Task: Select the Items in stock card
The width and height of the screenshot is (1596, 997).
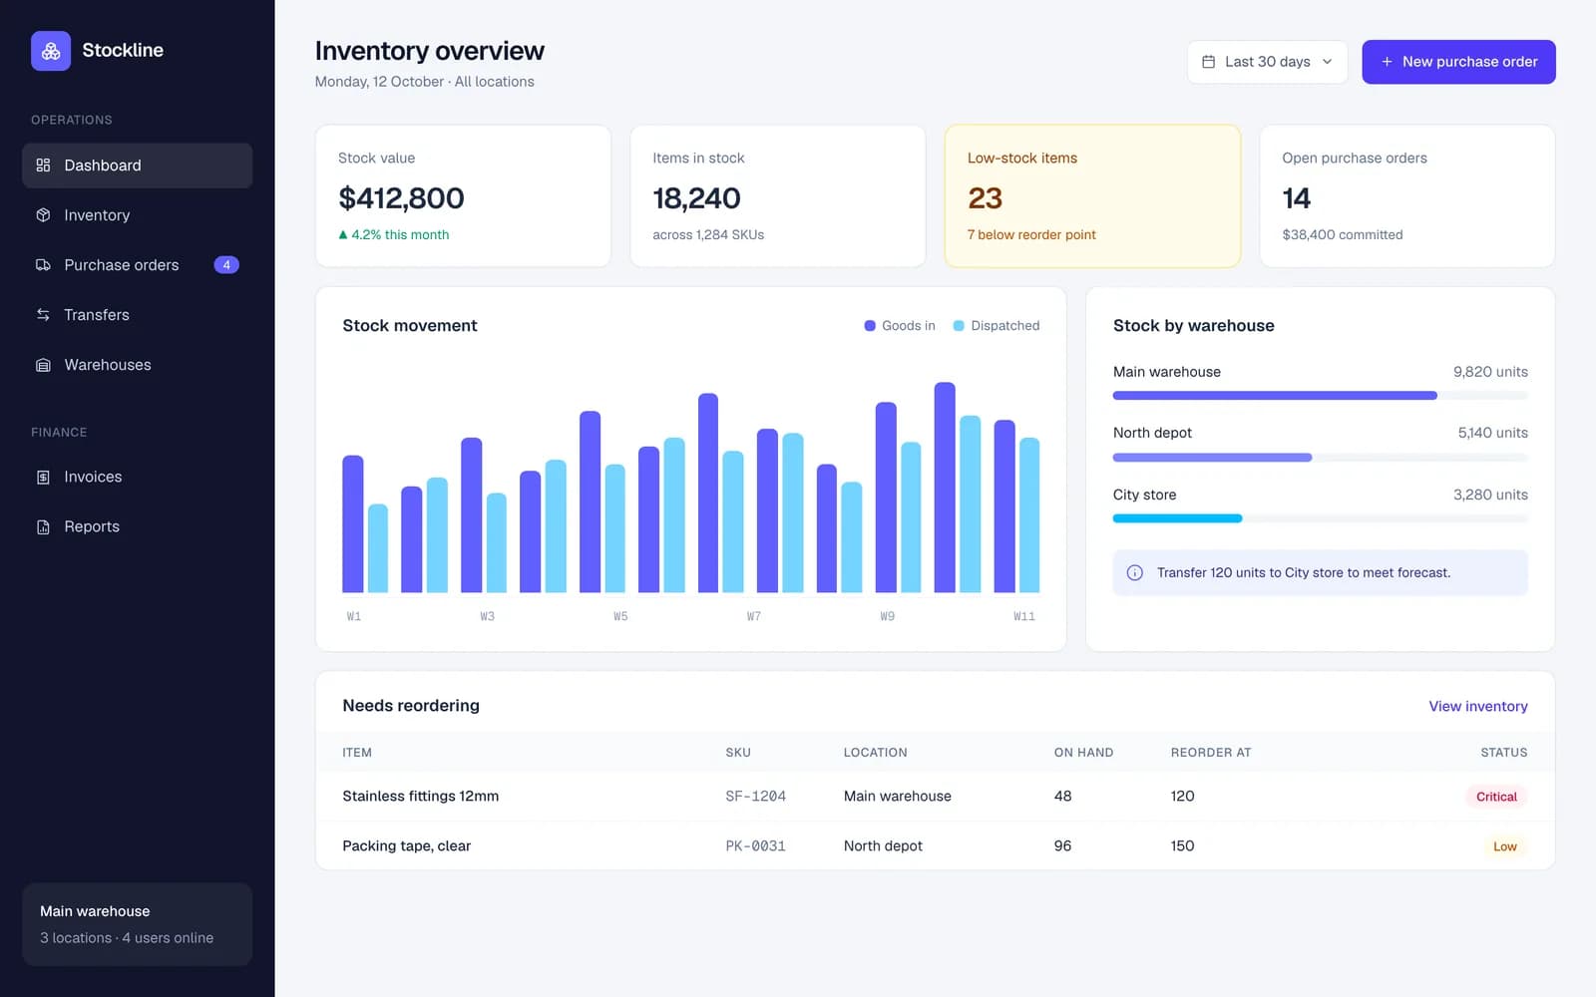Action: click(778, 195)
